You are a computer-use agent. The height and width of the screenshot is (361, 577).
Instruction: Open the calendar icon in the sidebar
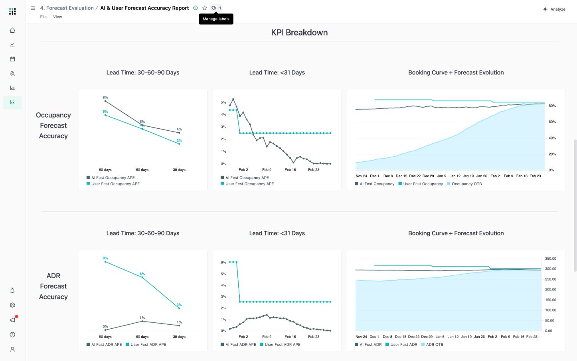pos(12,59)
